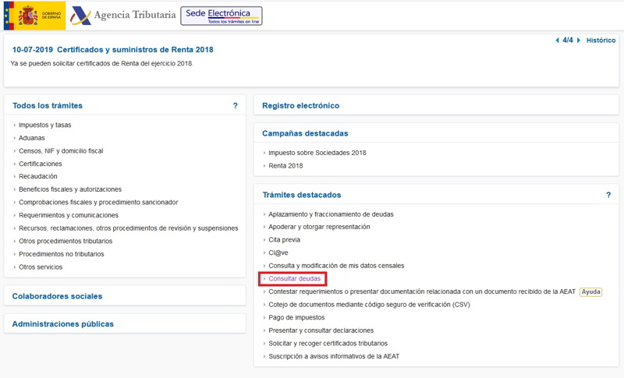Expand Censos, NIF y domicilio fiscal
The width and height of the screenshot is (624, 378).
coord(61,151)
